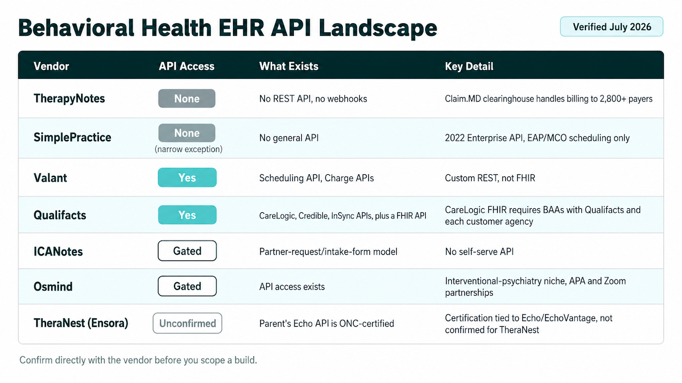Click the Key Detail column header

click(x=469, y=66)
